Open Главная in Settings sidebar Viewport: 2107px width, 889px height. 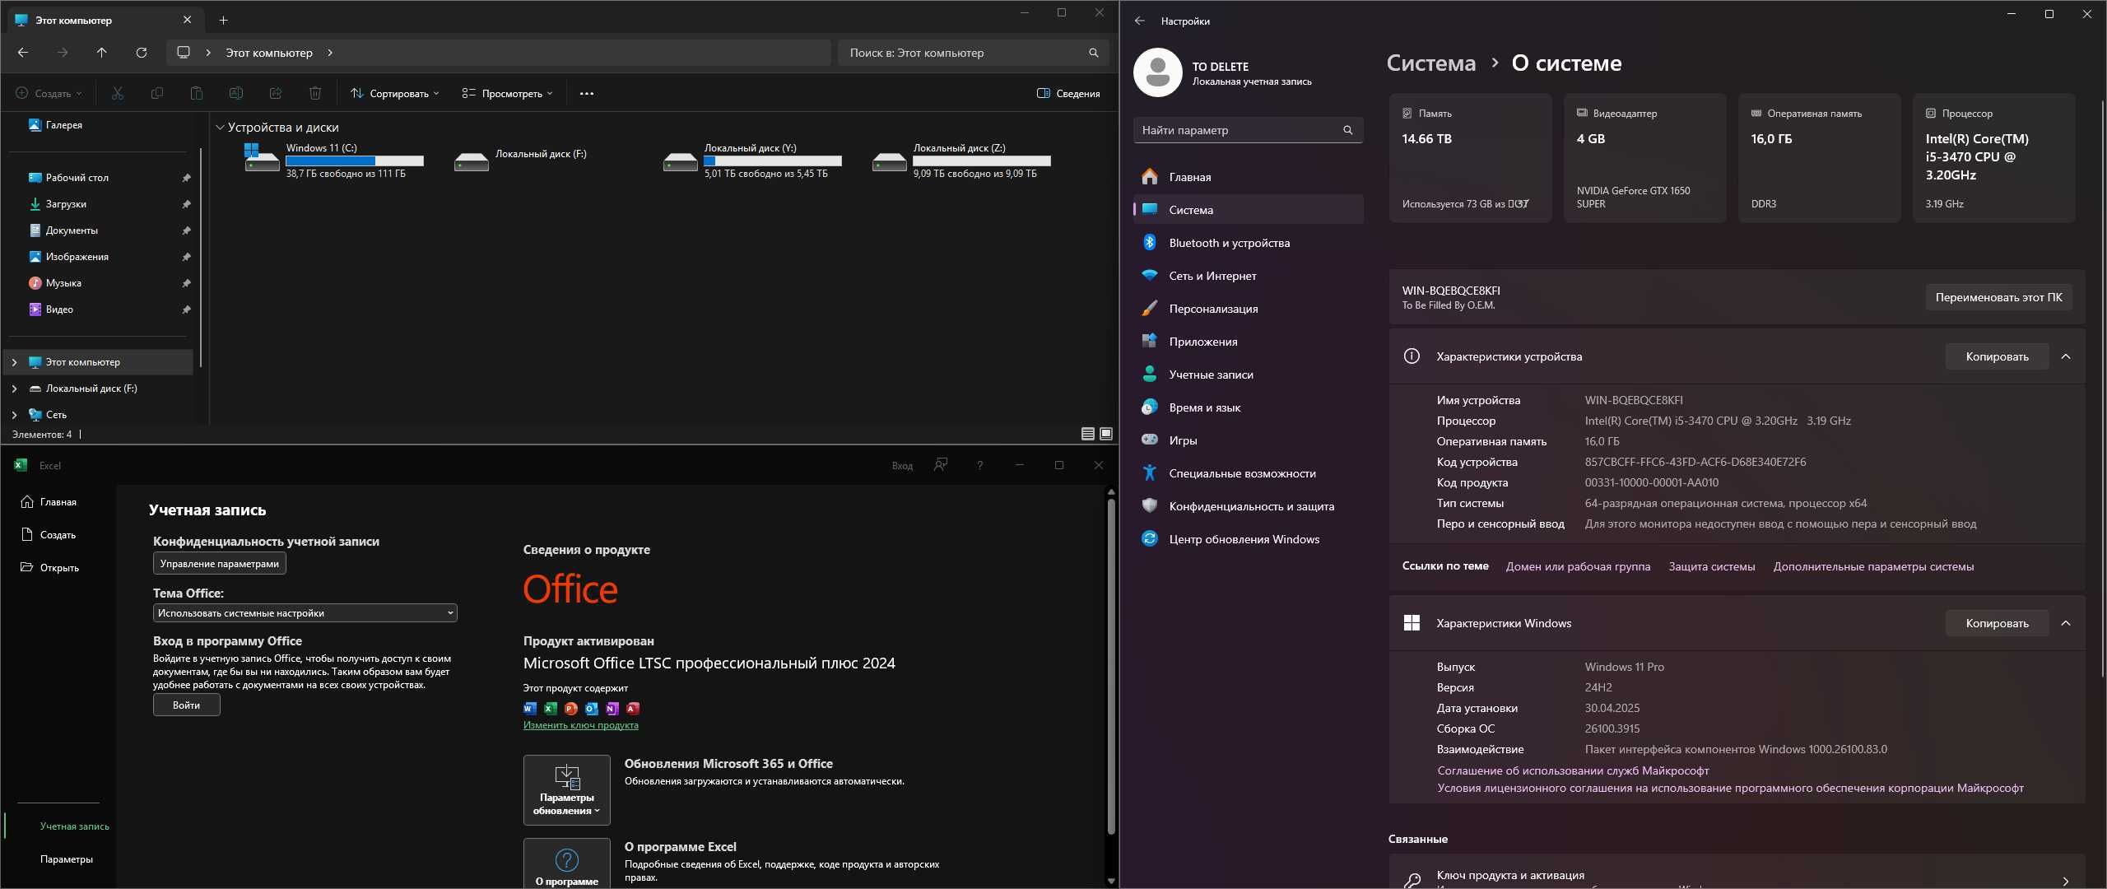pos(1248,177)
